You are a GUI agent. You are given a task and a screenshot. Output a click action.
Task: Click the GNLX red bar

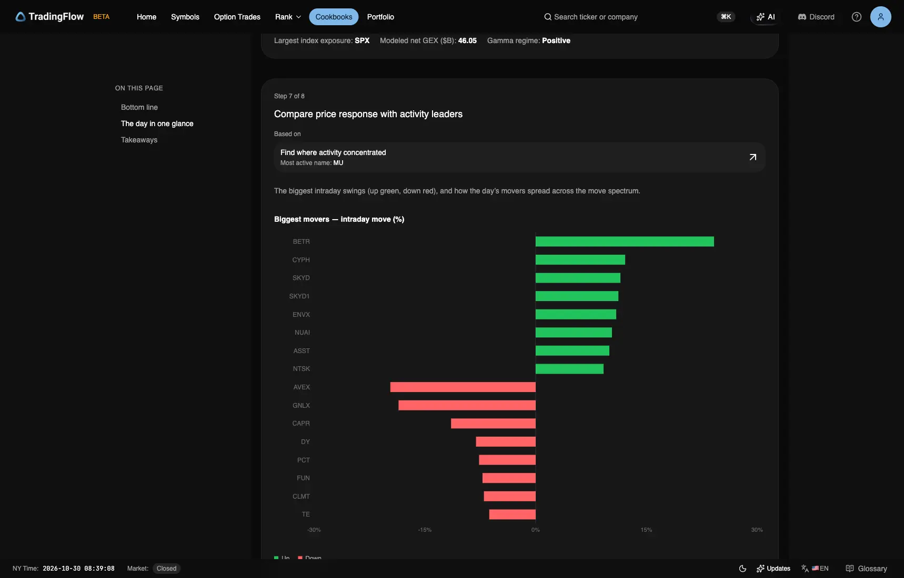coord(467,405)
